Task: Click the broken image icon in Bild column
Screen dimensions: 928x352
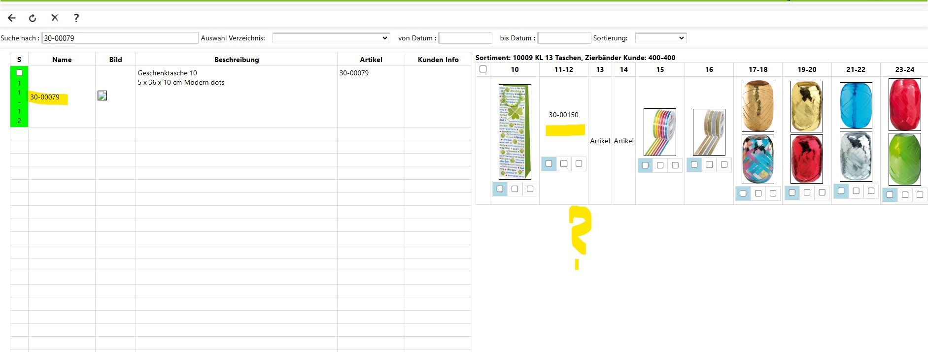Action: click(102, 96)
